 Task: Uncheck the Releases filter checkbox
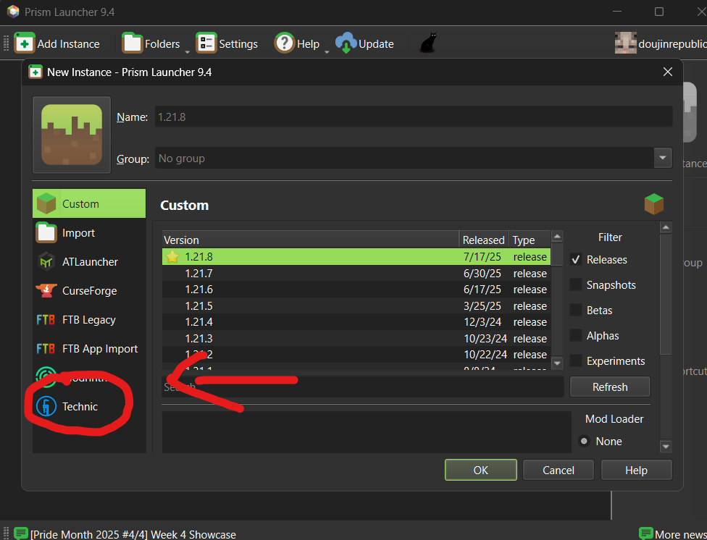pos(576,260)
